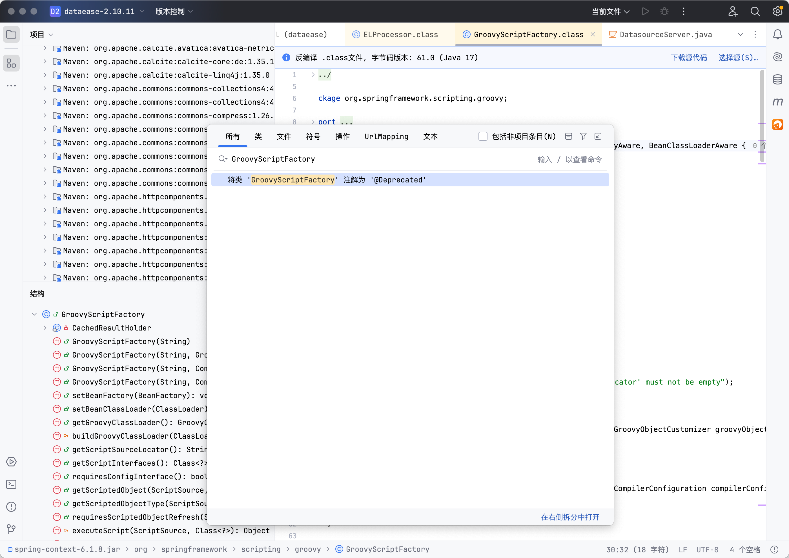Open the filter funnel in search popup

coord(583,137)
